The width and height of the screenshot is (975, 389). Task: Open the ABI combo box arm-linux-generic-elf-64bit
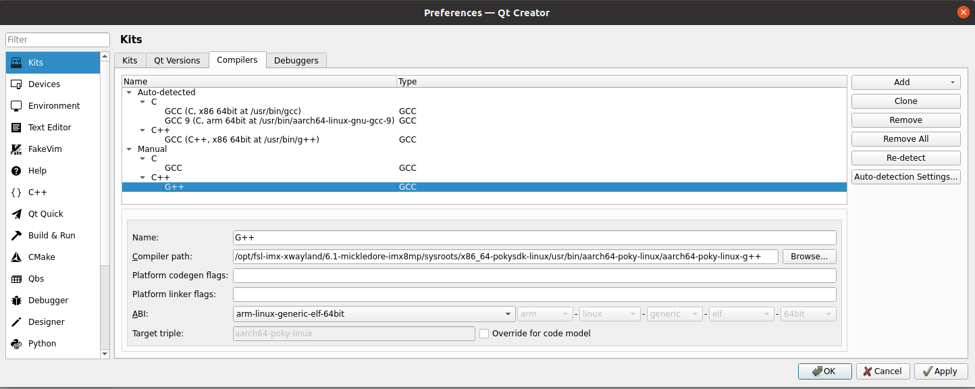pos(374,314)
